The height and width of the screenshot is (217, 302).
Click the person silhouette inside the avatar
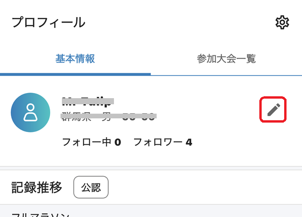coord(30,112)
